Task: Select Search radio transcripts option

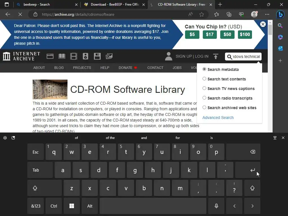Action: point(204,98)
